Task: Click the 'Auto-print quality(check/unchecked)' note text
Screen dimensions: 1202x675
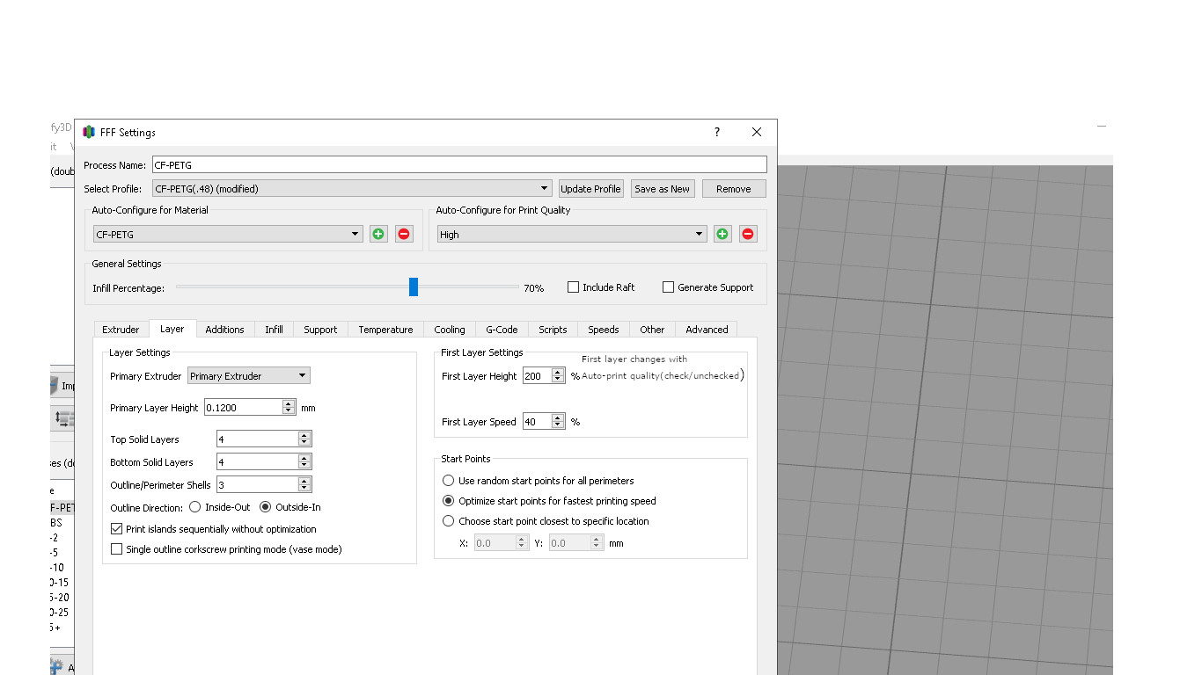Action: (663, 375)
